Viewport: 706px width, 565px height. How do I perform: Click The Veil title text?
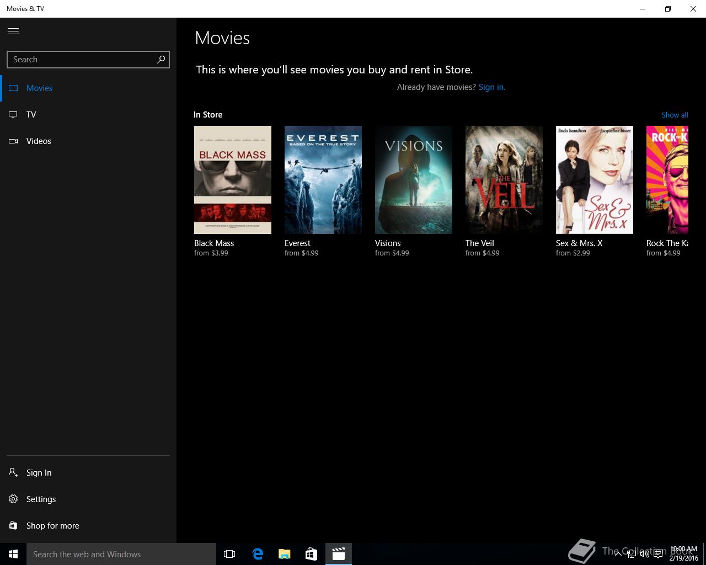(x=480, y=243)
